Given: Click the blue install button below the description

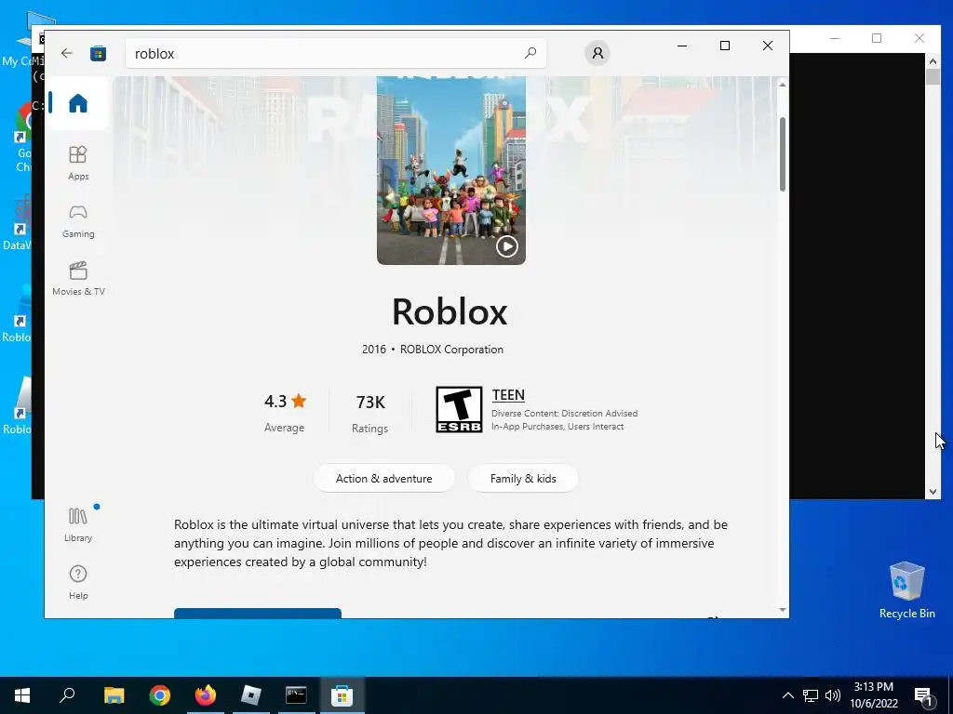Looking at the screenshot, I should (x=258, y=613).
